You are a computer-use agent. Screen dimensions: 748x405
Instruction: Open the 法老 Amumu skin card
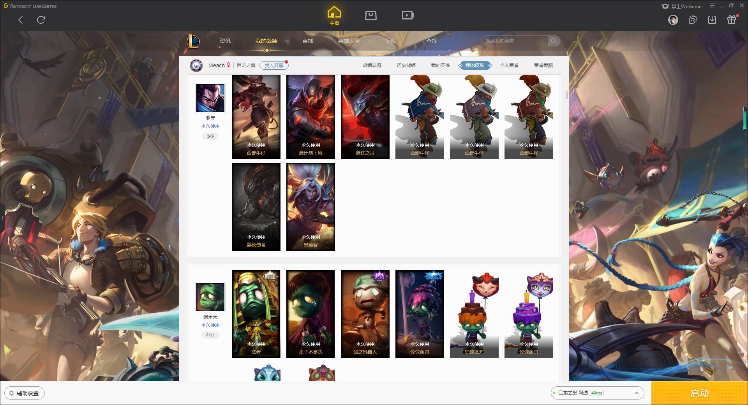(x=256, y=314)
